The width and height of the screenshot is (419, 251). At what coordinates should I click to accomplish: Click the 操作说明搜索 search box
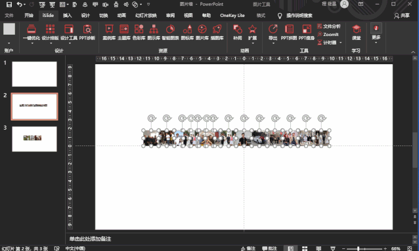pos(299,16)
